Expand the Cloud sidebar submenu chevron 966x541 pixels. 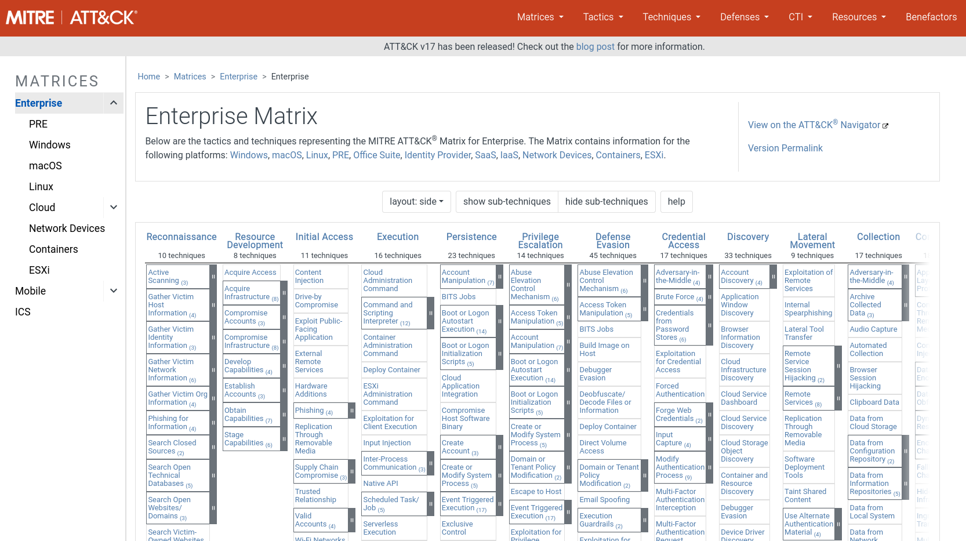[114, 208]
